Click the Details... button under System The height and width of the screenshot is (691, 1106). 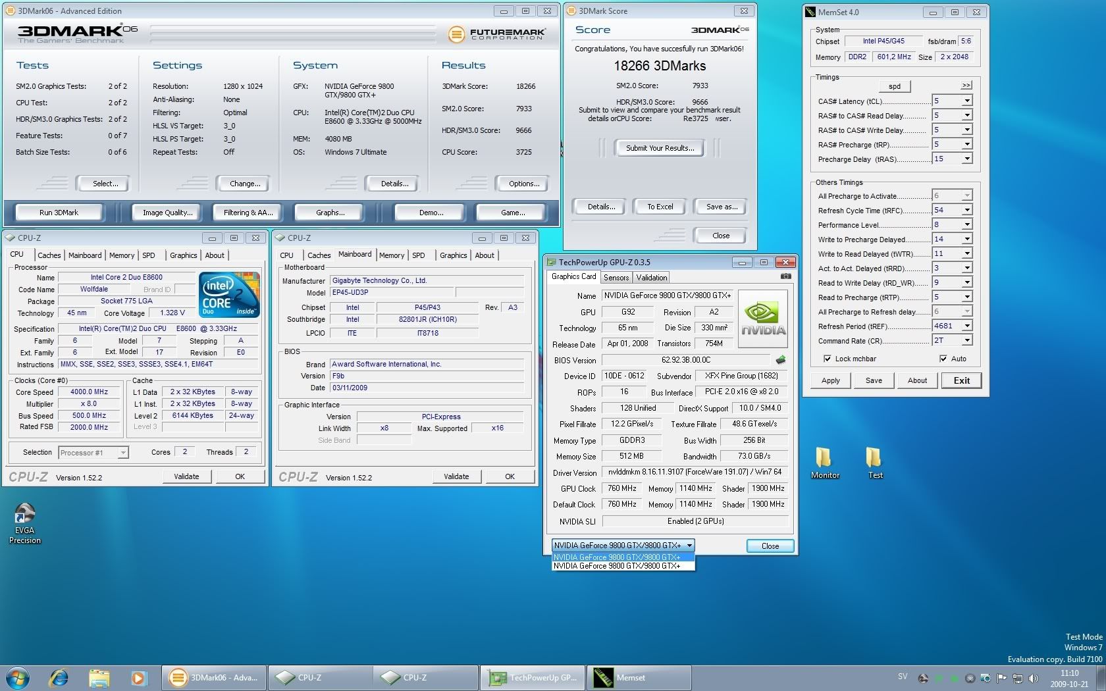point(394,184)
